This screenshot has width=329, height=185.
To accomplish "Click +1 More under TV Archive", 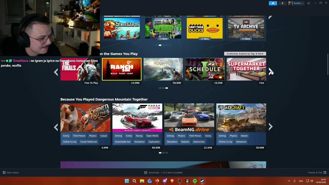I will 246,39.
